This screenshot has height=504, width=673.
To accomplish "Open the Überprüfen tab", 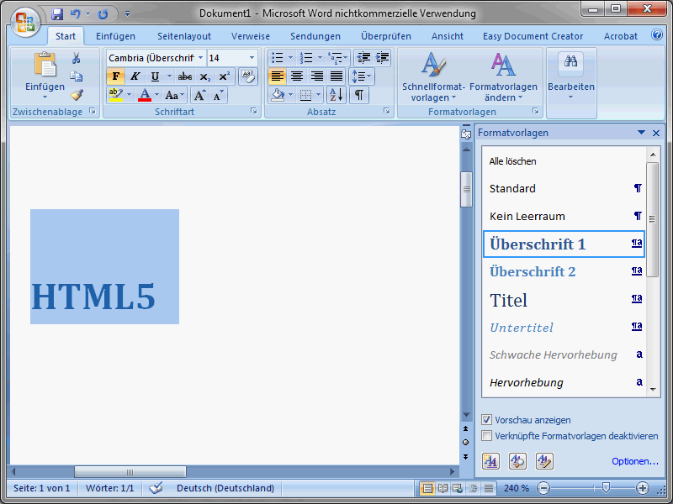I will 386,36.
